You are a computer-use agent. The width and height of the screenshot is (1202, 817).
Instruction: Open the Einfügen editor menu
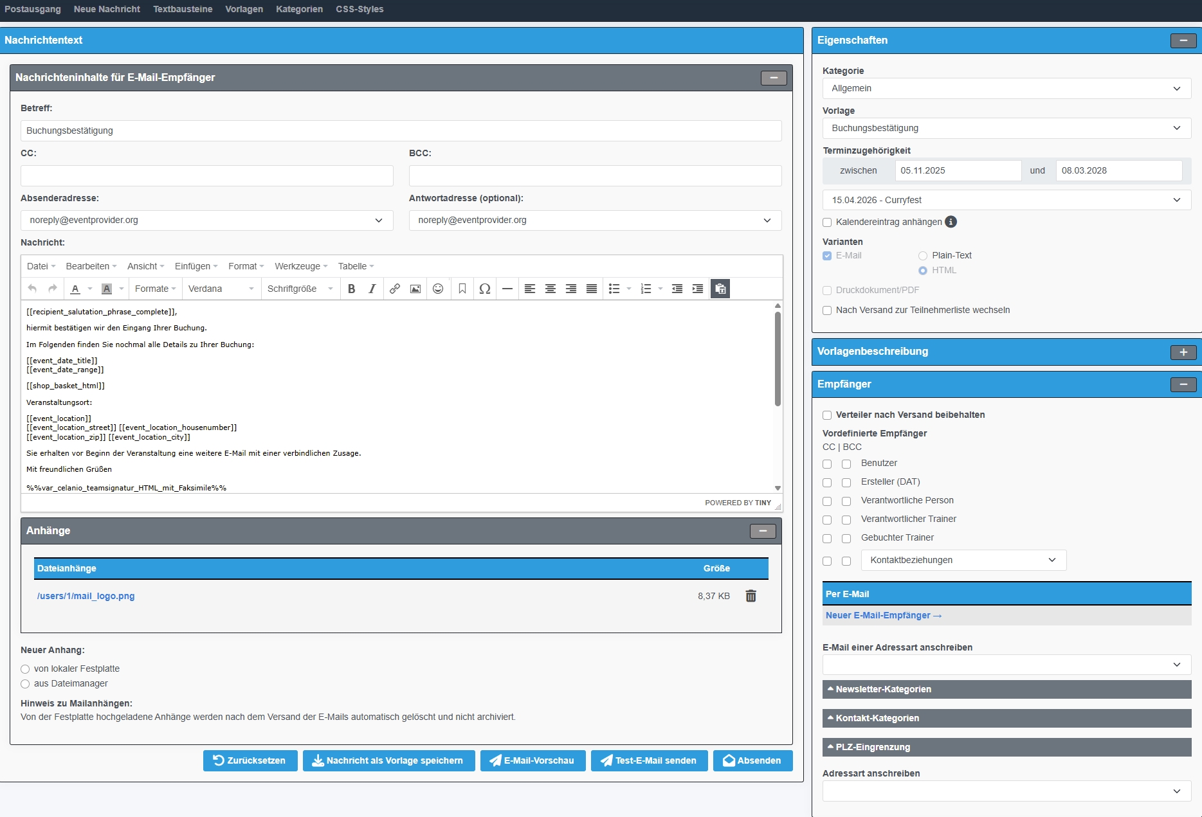(x=196, y=266)
